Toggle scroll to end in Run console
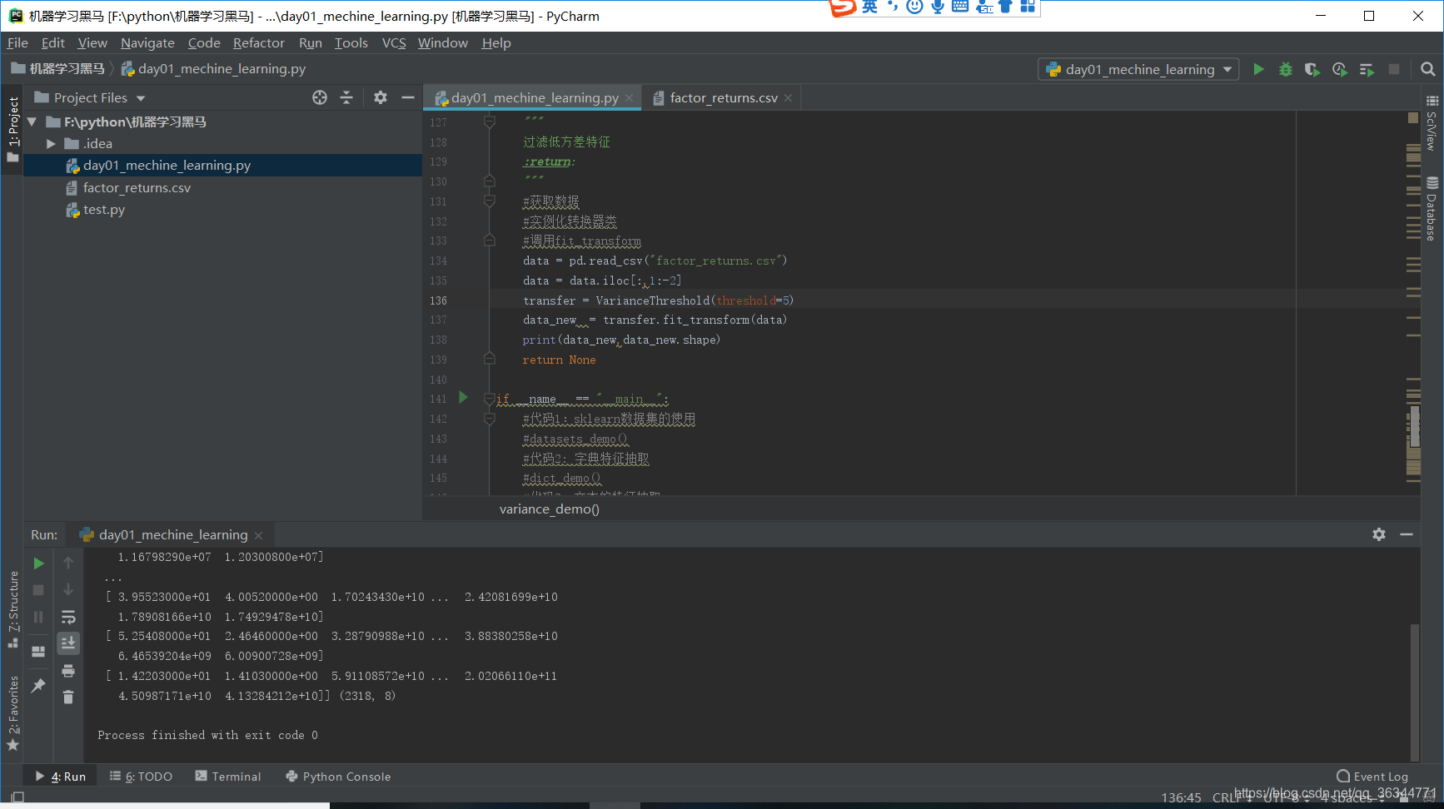Screen dimensions: 1444x809 coord(68,643)
